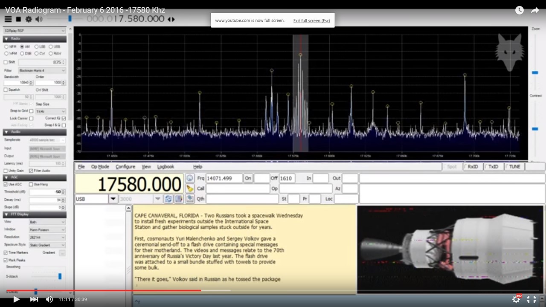Play the YouTube video
This screenshot has width=546, height=307.
point(16,299)
